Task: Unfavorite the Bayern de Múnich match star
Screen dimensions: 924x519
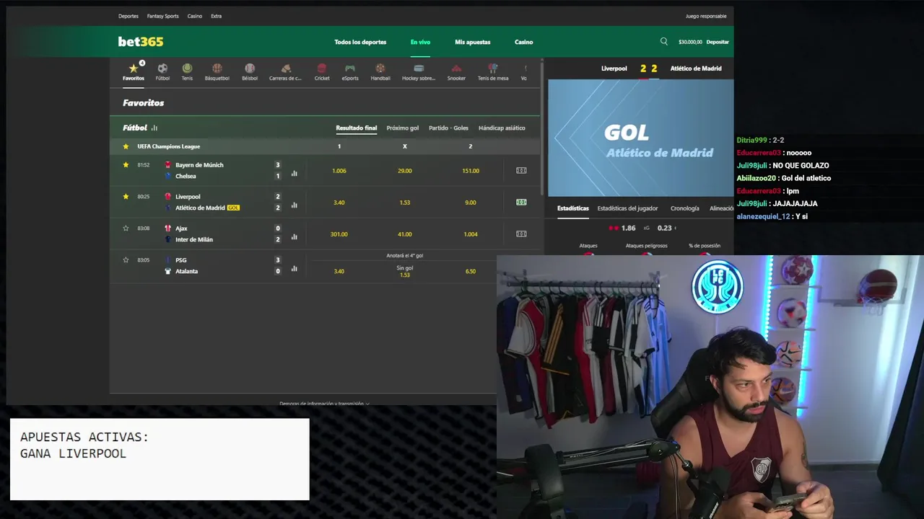Action: coord(126,164)
